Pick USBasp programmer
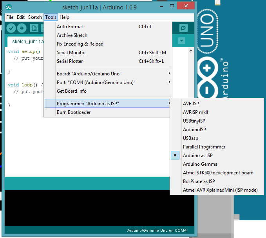Viewport: 266px width, 238px height. point(217,138)
